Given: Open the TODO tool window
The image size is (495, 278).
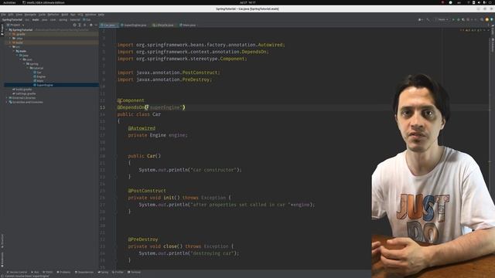Looking at the screenshot, I should click(48, 272).
